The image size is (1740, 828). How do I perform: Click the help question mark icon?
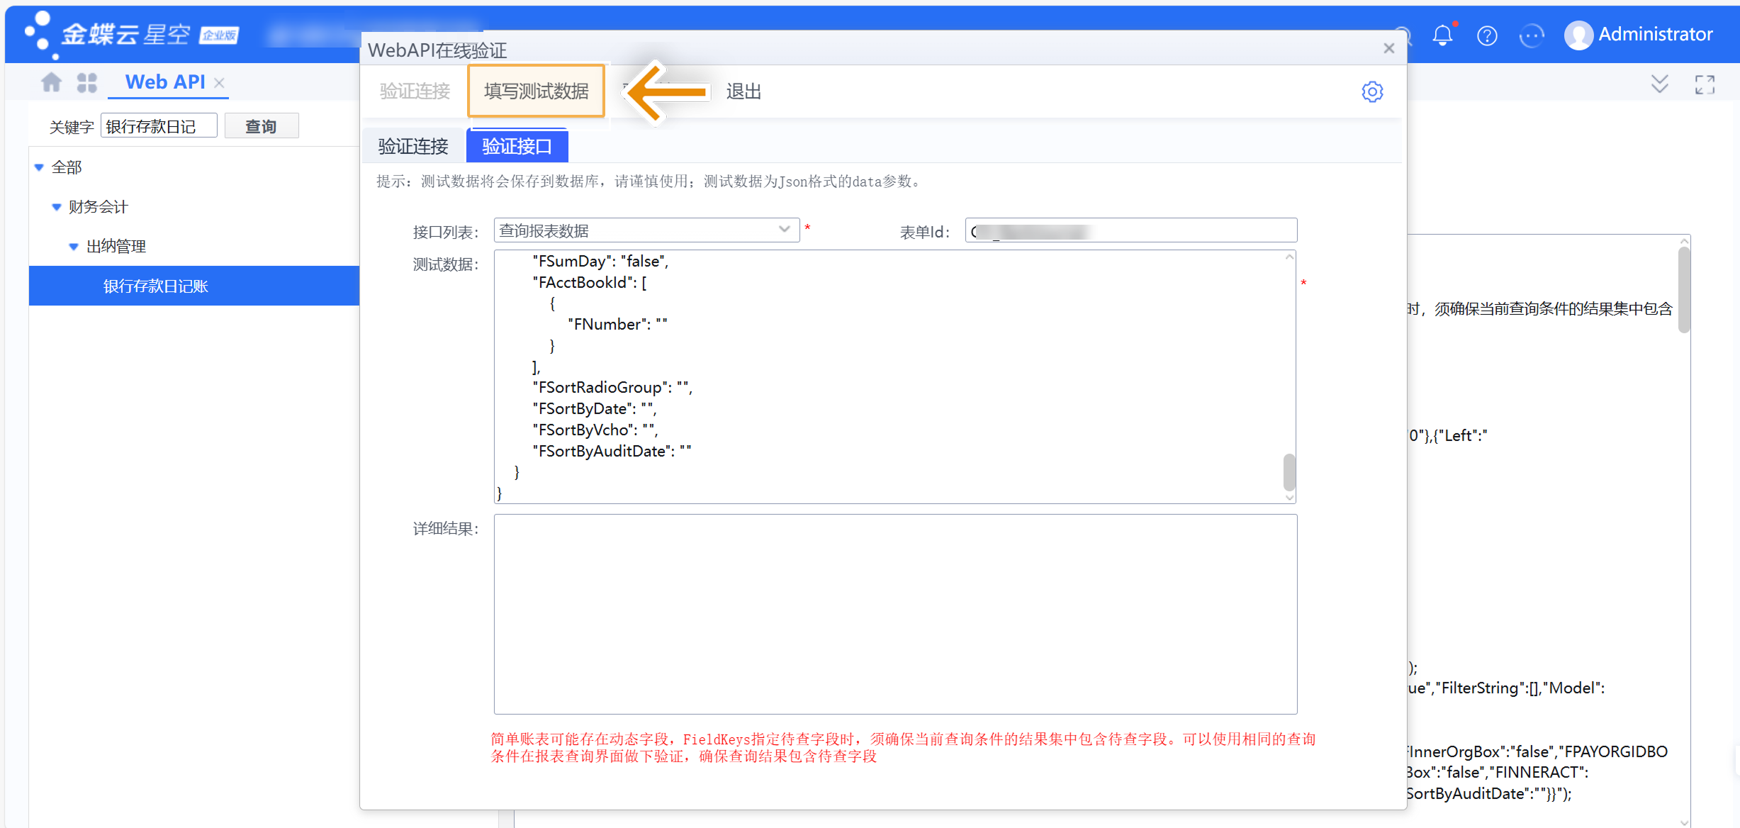(x=1487, y=35)
